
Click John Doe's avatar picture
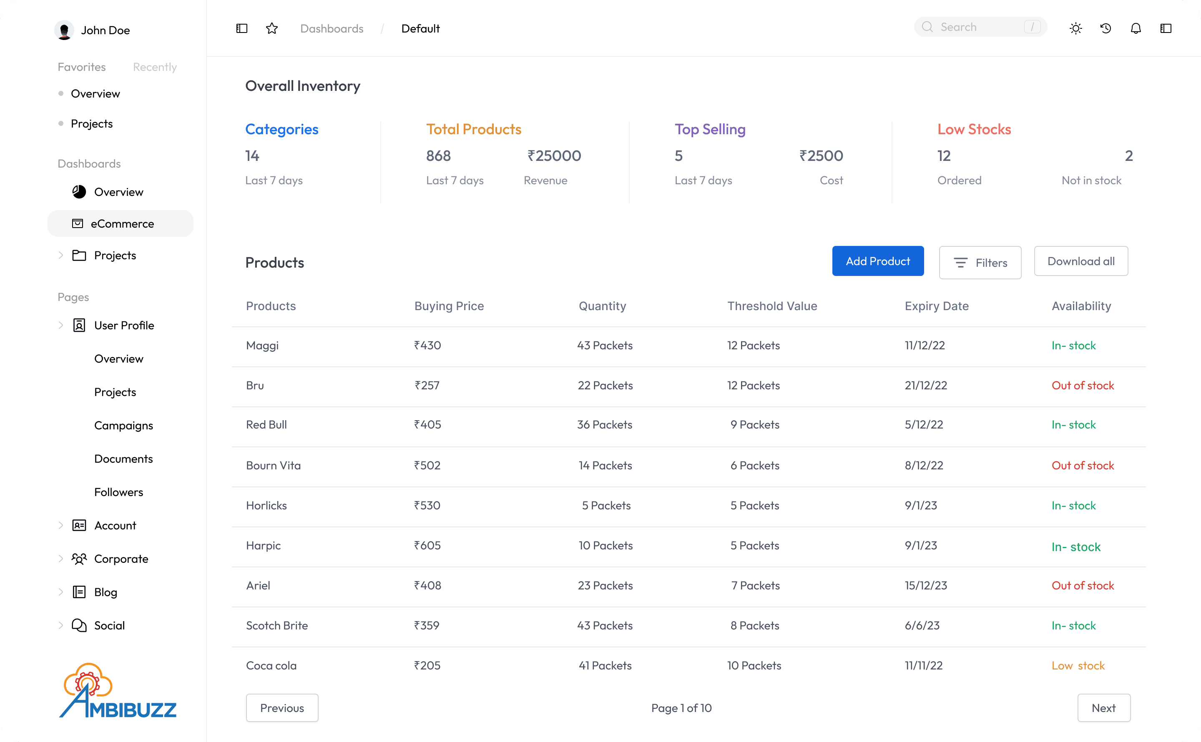(x=64, y=30)
